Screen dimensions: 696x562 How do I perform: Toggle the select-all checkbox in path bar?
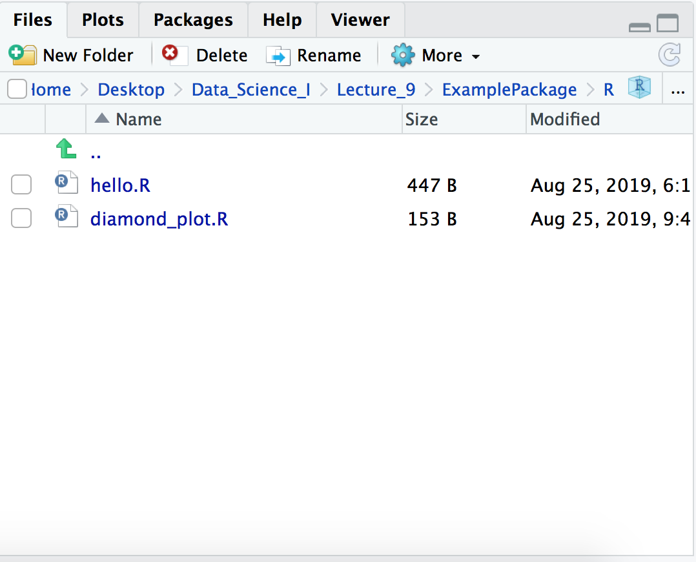(x=17, y=89)
